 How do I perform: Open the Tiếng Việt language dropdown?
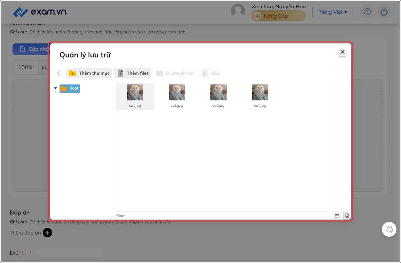[x=333, y=12]
